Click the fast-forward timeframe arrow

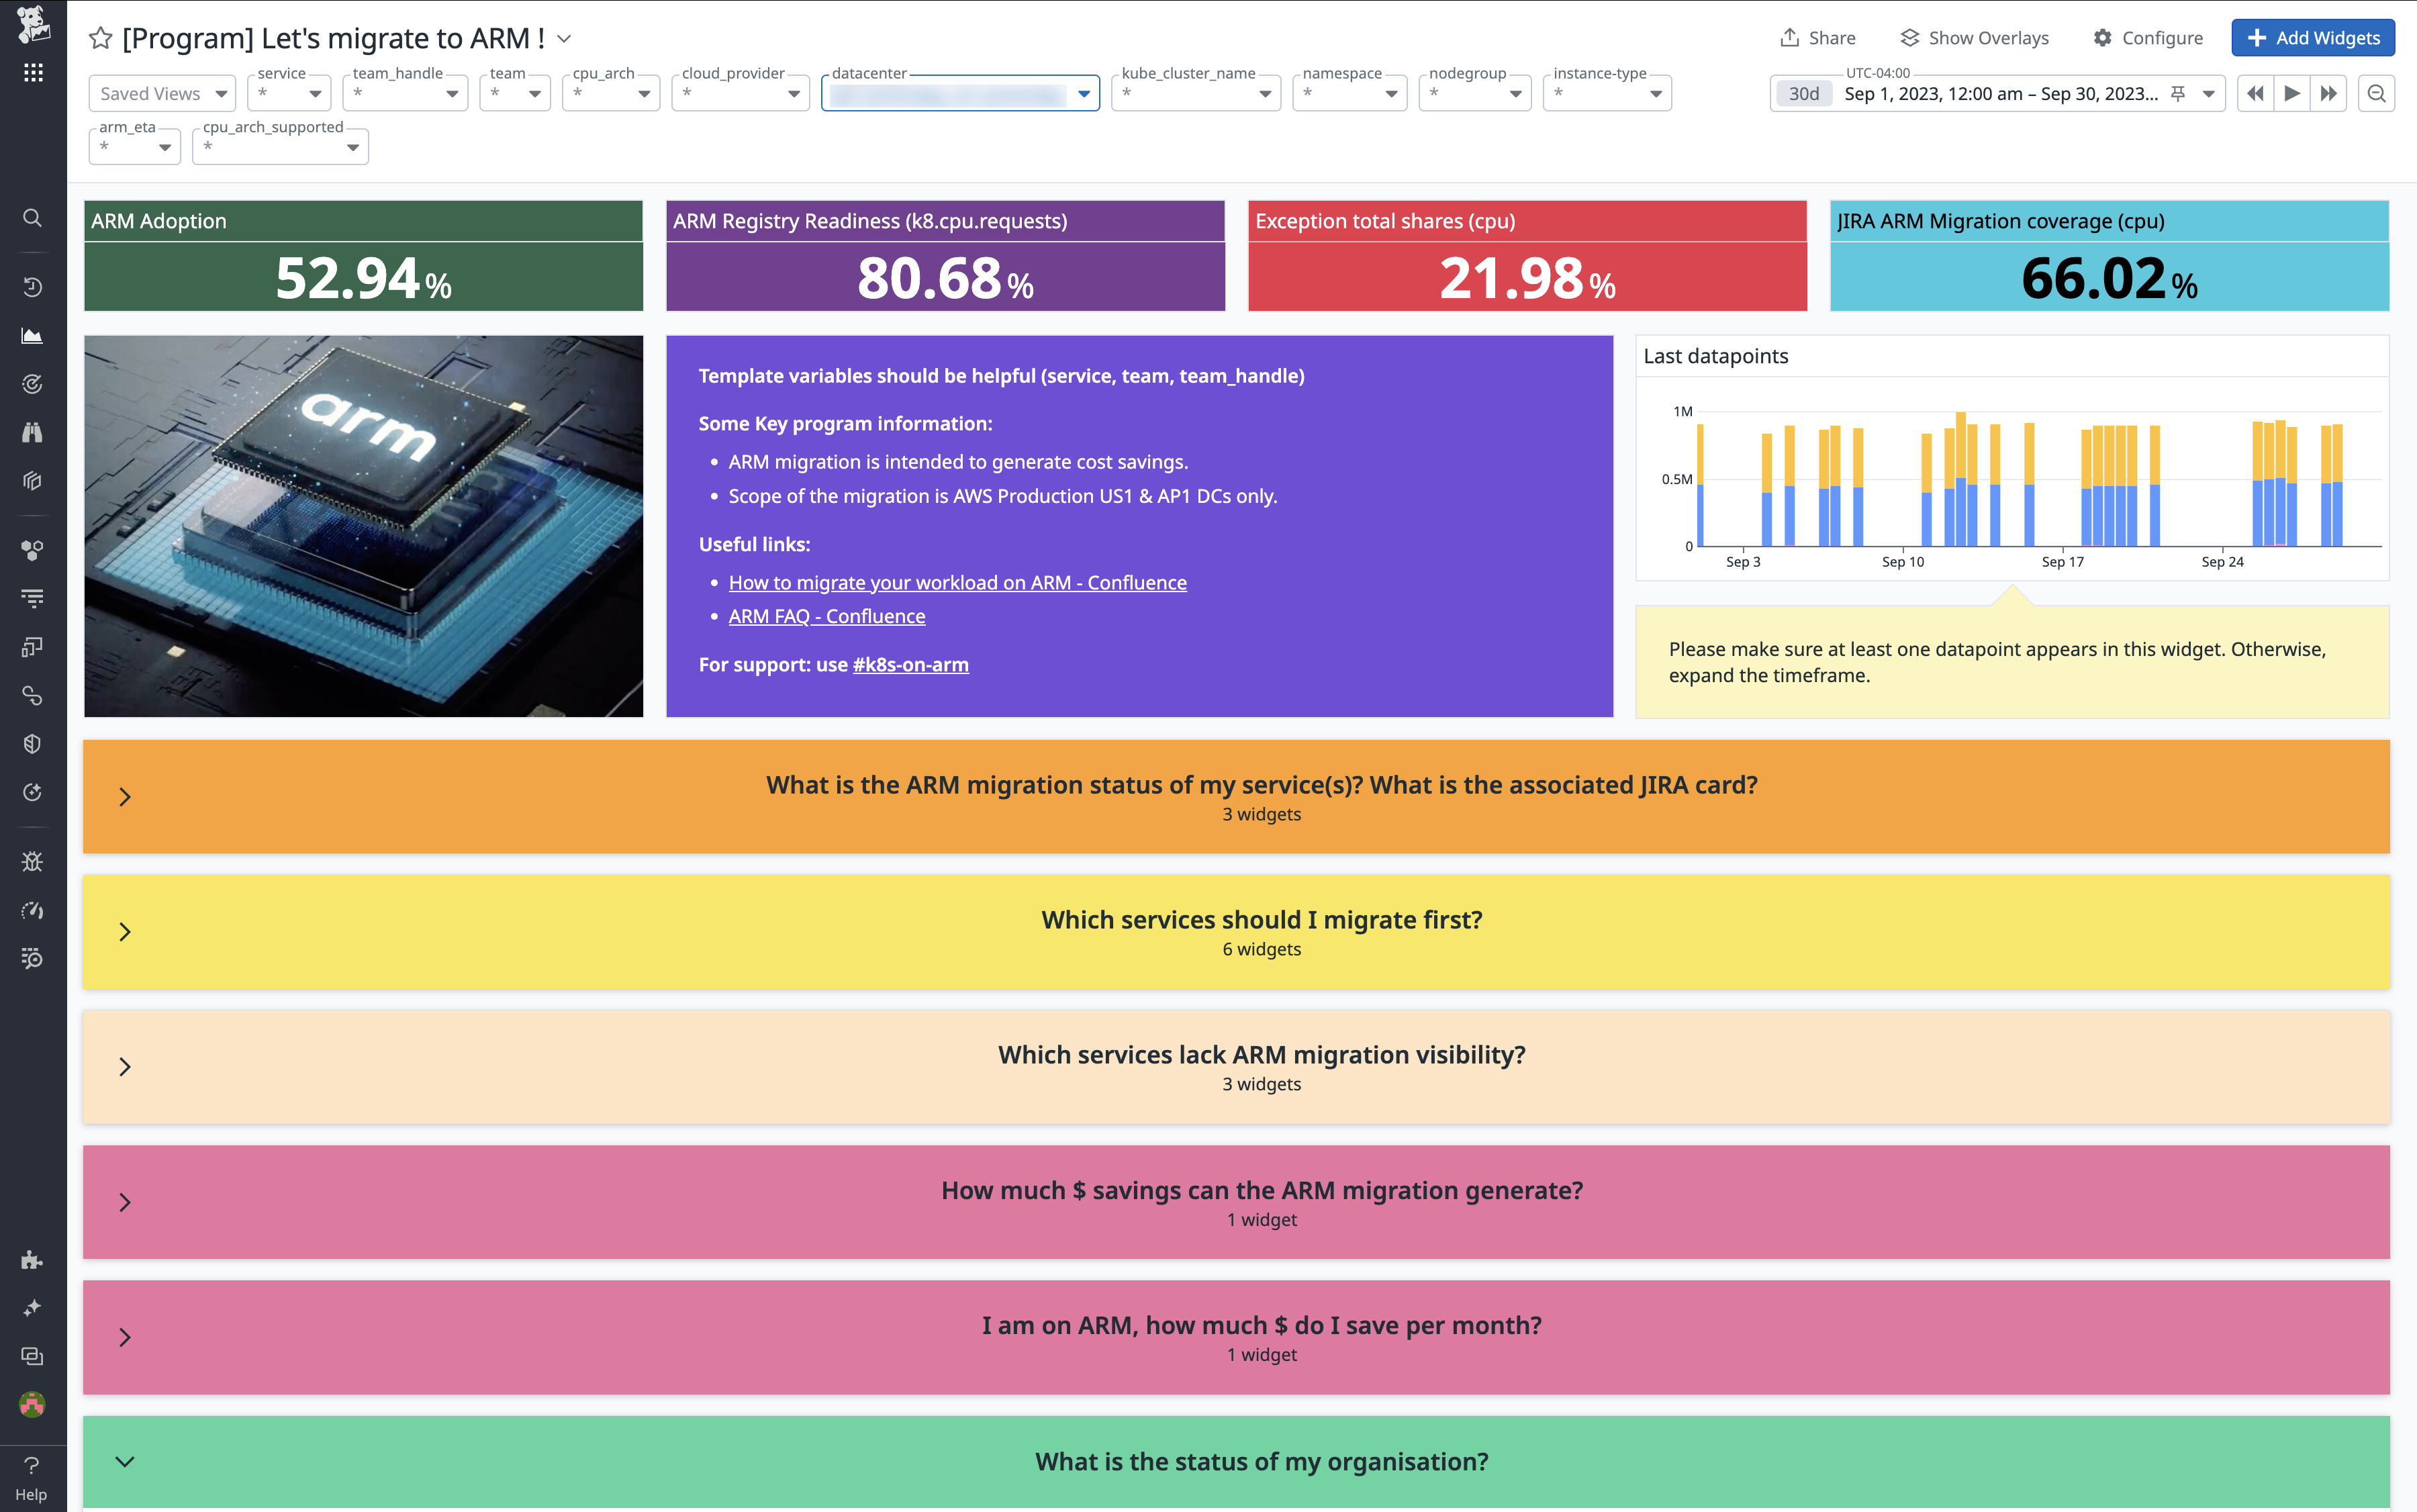(x=2329, y=93)
